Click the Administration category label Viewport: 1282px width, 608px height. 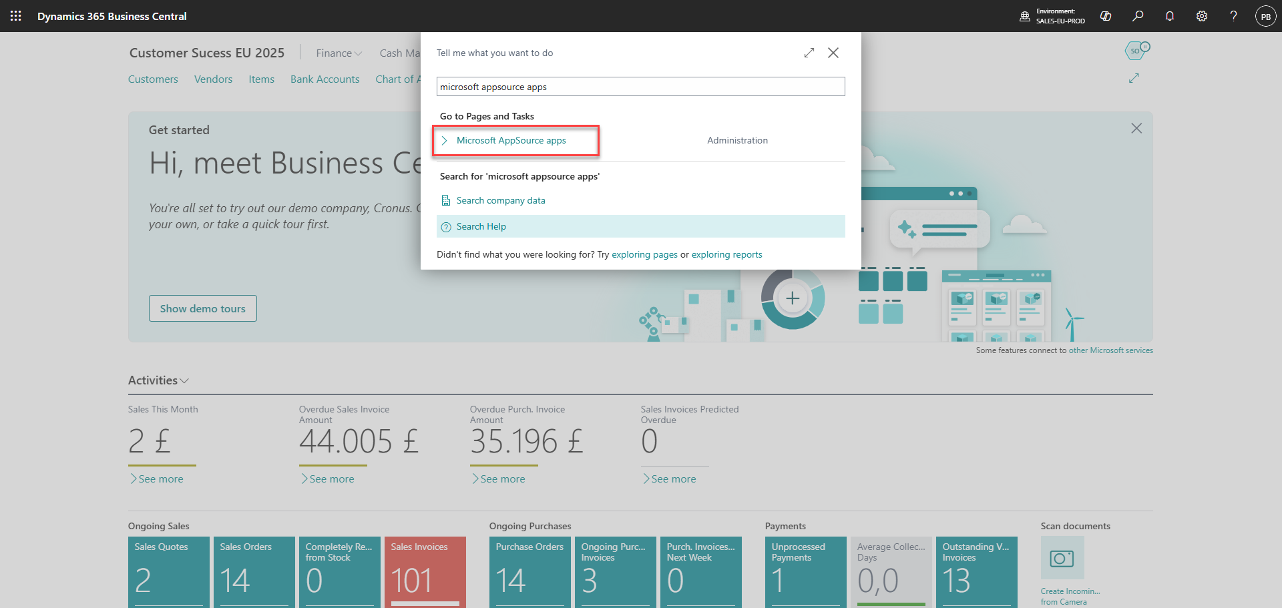[x=737, y=140]
